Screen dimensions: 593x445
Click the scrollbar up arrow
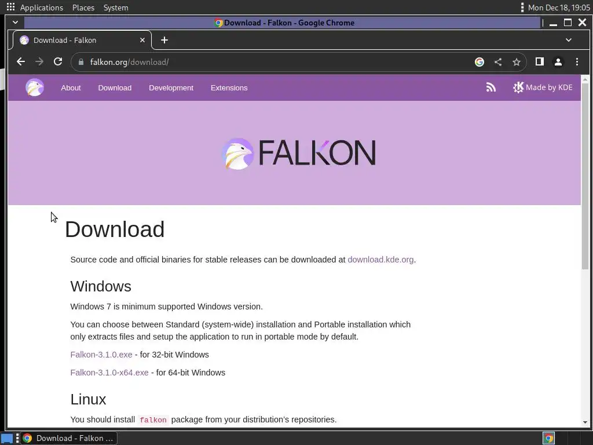tap(585, 79)
